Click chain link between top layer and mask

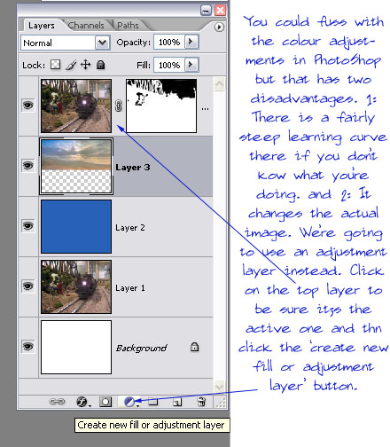pyautogui.click(x=119, y=106)
